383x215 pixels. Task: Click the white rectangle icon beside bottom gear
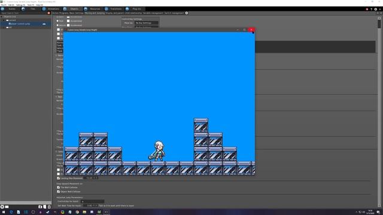[x=7, y=207]
